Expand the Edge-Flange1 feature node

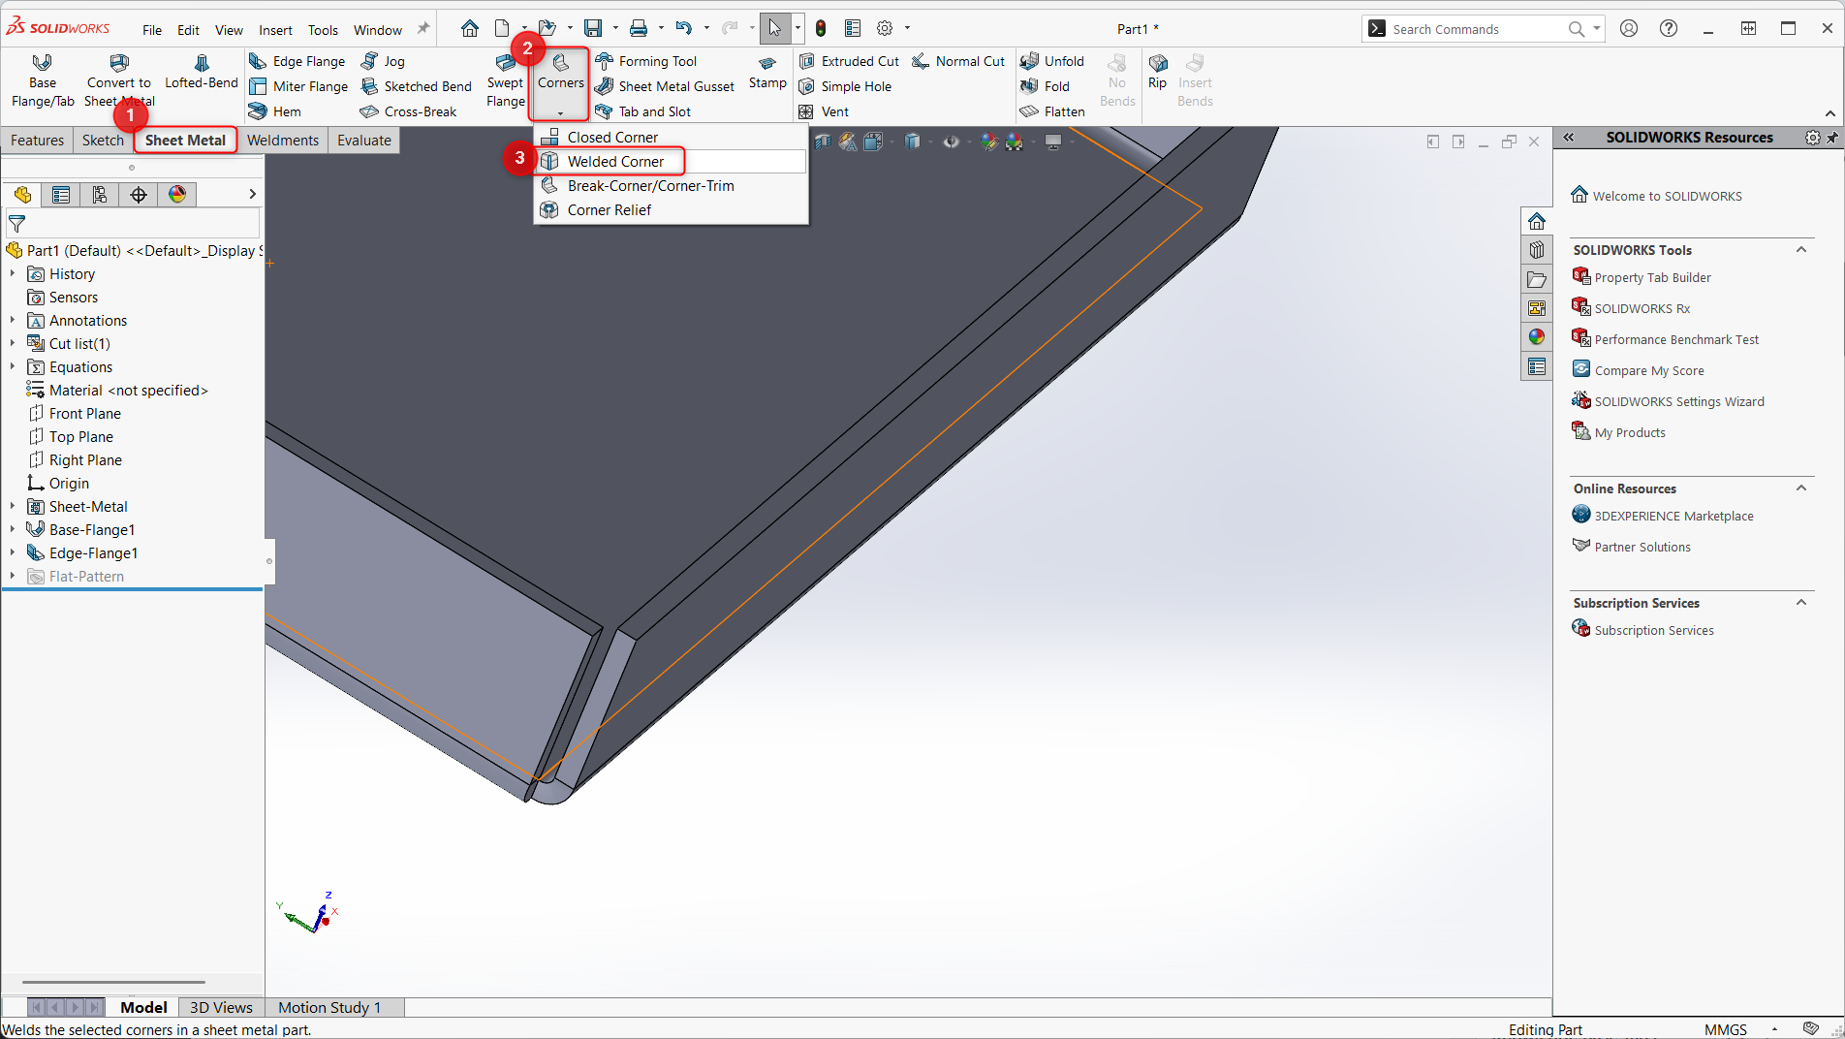(13, 552)
